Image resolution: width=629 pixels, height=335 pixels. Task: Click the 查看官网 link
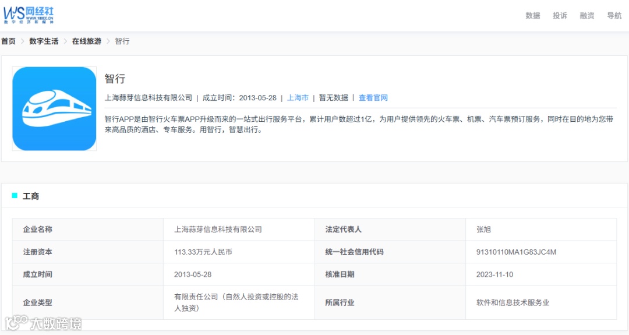coord(373,98)
